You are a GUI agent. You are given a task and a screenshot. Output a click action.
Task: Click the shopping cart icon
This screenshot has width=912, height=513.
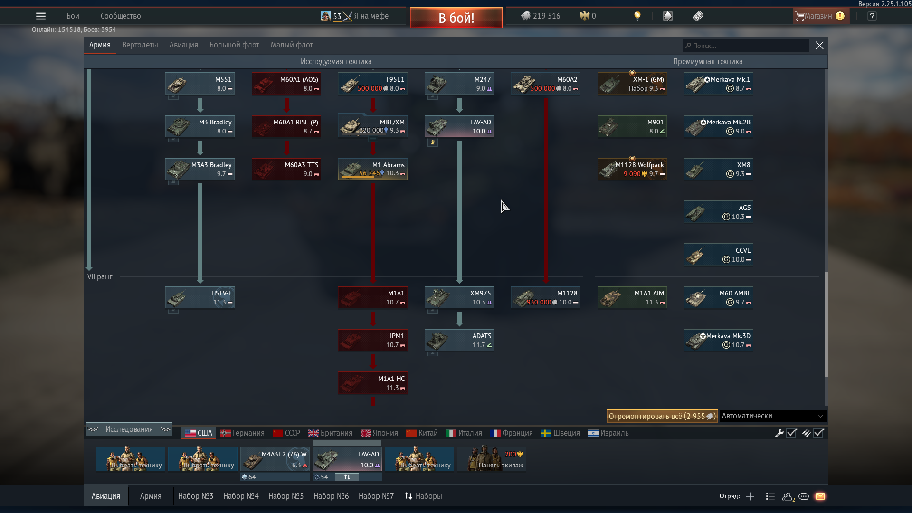tap(799, 16)
